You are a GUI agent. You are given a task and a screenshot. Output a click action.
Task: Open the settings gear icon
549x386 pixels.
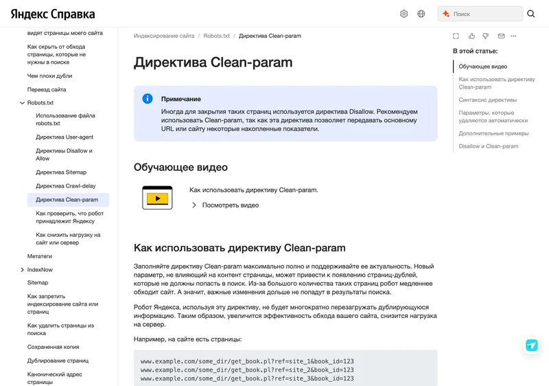click(404, 14)
